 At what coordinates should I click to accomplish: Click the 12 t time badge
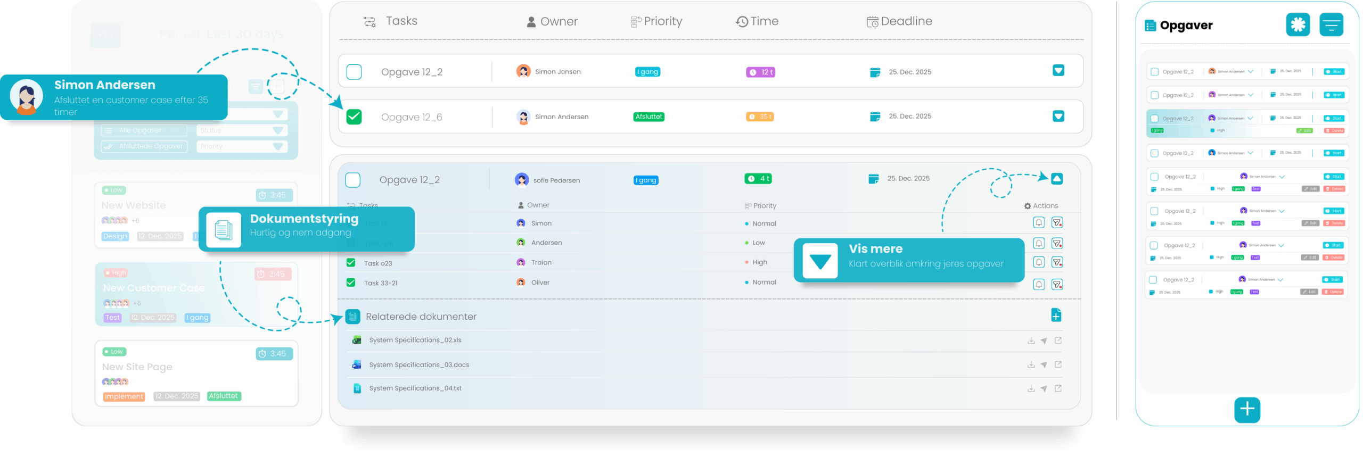760,72
